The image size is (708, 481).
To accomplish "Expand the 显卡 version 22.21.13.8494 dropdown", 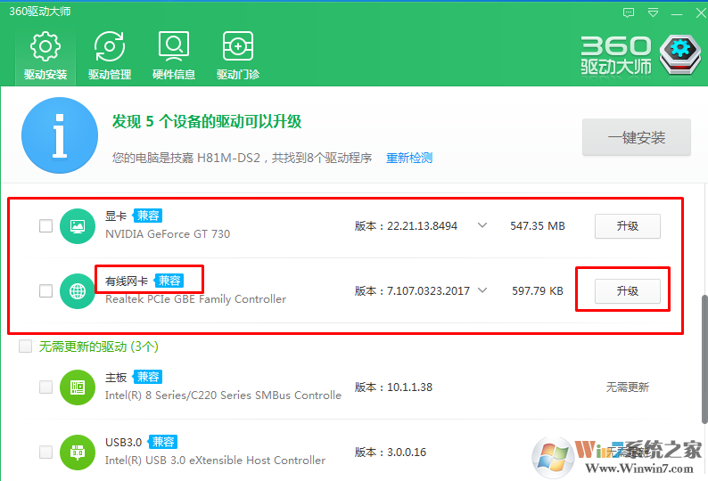I will [482, 225].
